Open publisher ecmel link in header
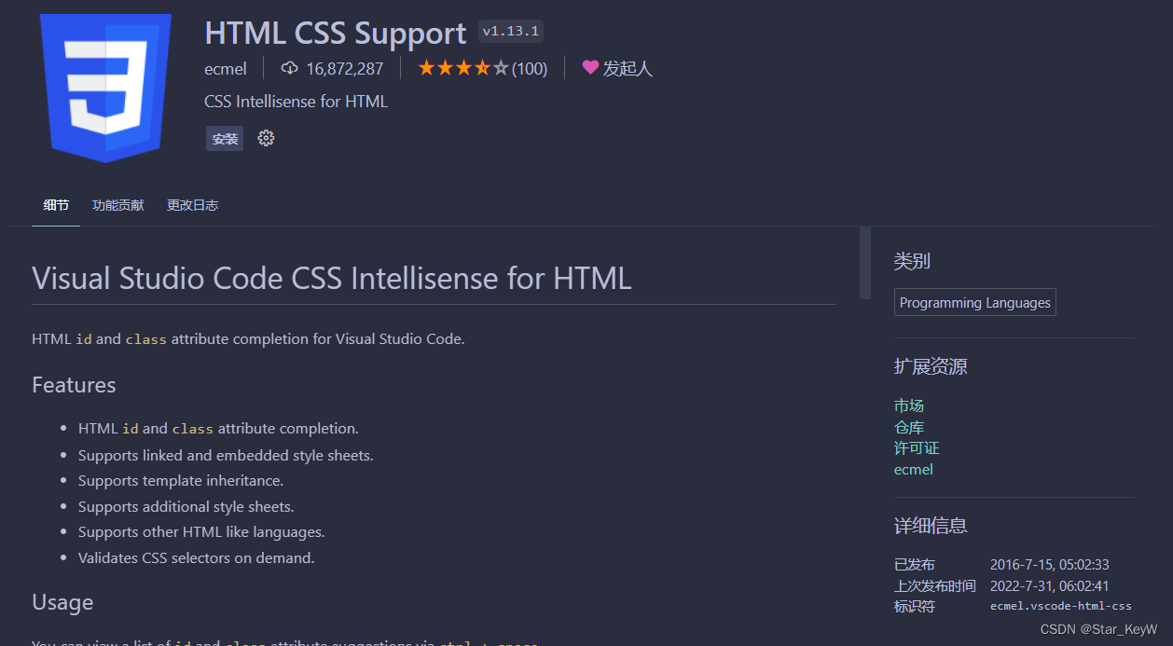Viewport: 1173px width, 646px height. [226, 68]
